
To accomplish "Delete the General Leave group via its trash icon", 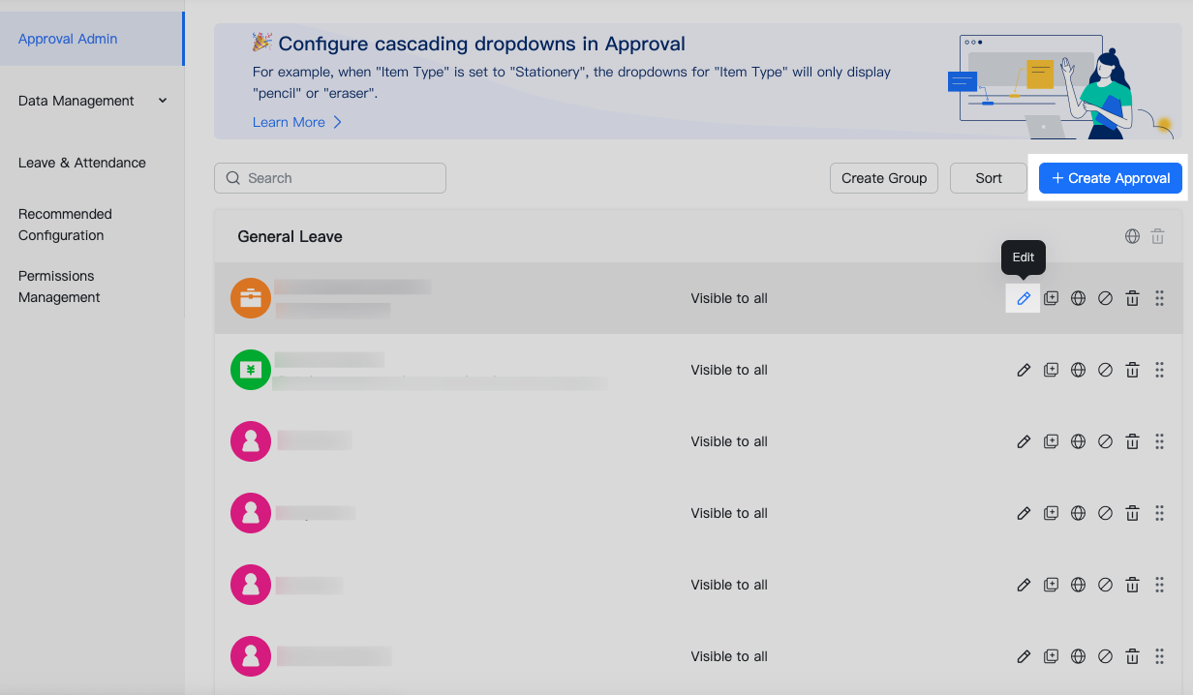I will point(1158,235).
